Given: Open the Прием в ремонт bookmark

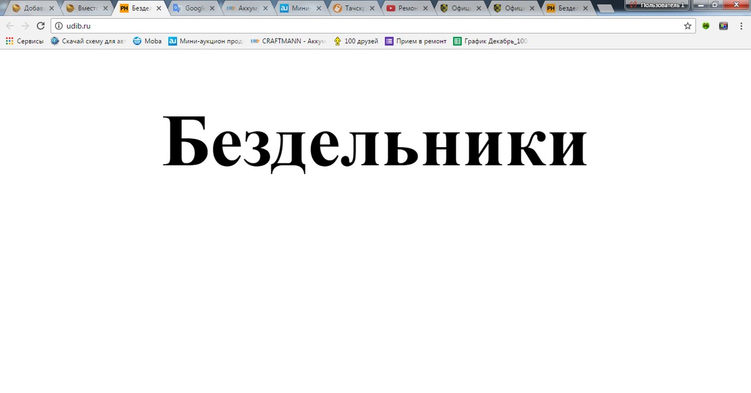Looking at the screenshot, I should (x=416, y=41).
